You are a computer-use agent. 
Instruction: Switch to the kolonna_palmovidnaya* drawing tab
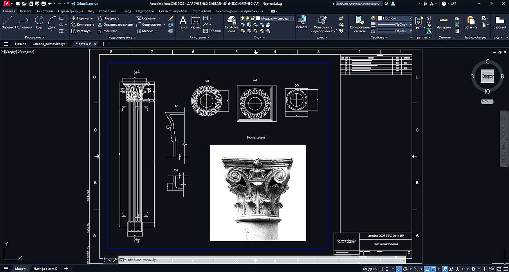(x=50, y=44)
